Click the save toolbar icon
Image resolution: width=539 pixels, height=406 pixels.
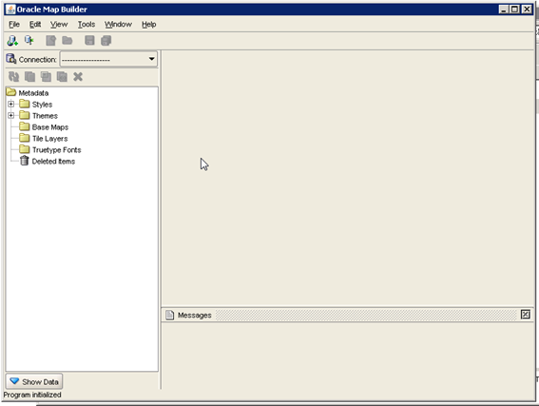tap(89, 41)
